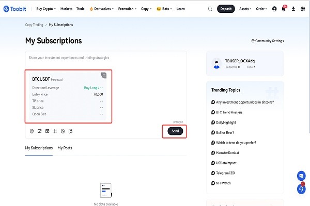The width and height of the screenshot is (310, 206).
Task: Click the Buy Long direction value
Action: [94, 88]
